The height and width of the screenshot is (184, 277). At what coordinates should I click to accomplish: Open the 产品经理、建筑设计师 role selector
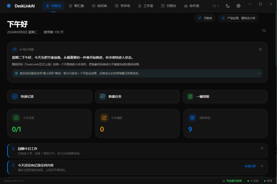[238, 18]
